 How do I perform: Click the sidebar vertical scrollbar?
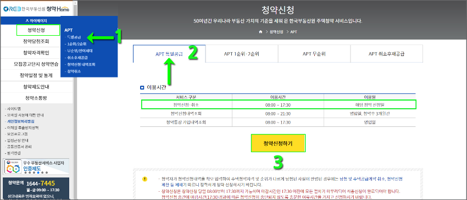75,100
